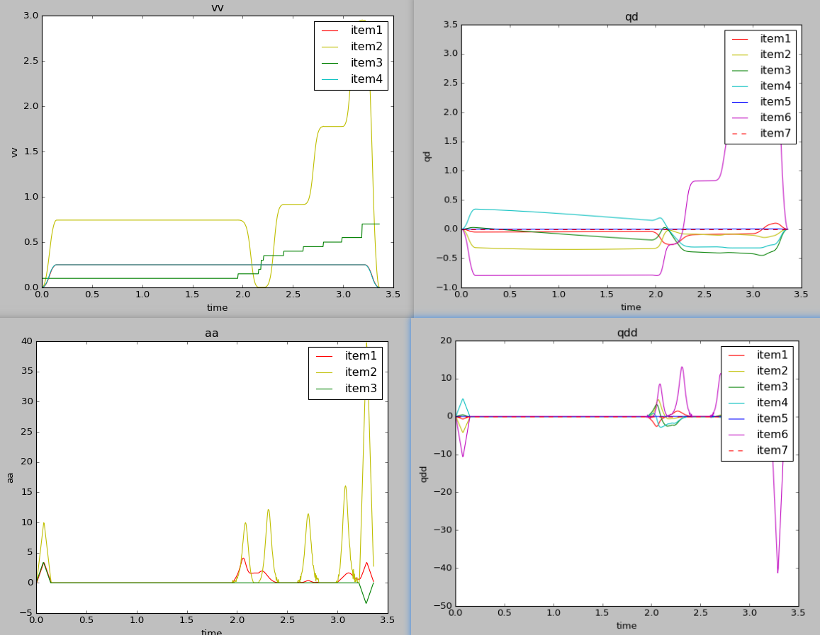Click item6 in the qd plot legend

(x=775, y=118)
